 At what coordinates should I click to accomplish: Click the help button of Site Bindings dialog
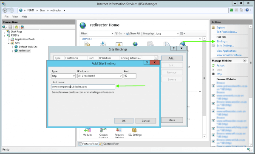pyautogui.click(x=174, y=48)
